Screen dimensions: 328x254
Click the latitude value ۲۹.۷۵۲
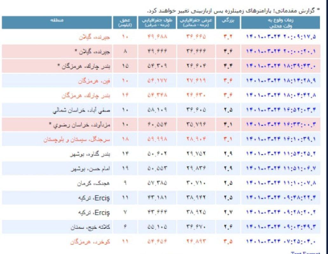tap(196, 154)
